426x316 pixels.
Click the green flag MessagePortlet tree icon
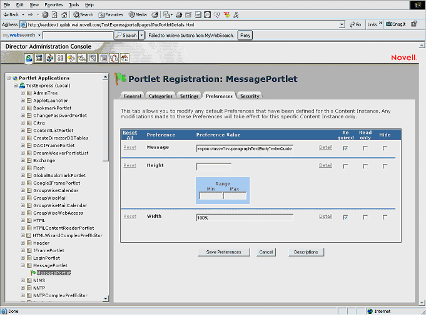(33, 273)
